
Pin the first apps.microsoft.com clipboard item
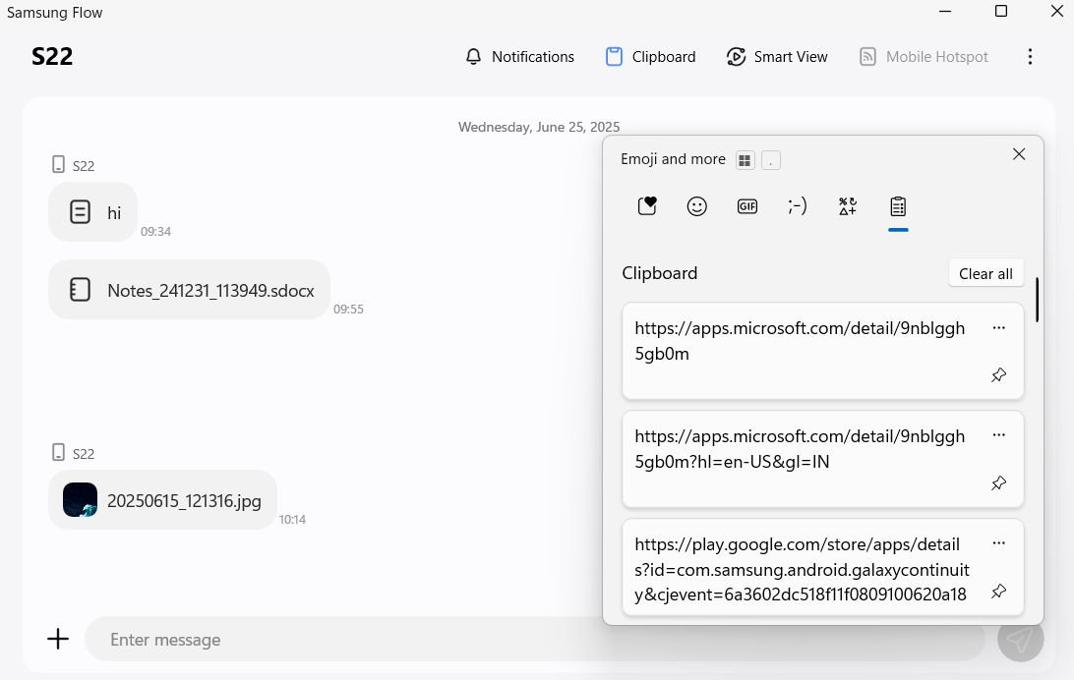point(998,374)
